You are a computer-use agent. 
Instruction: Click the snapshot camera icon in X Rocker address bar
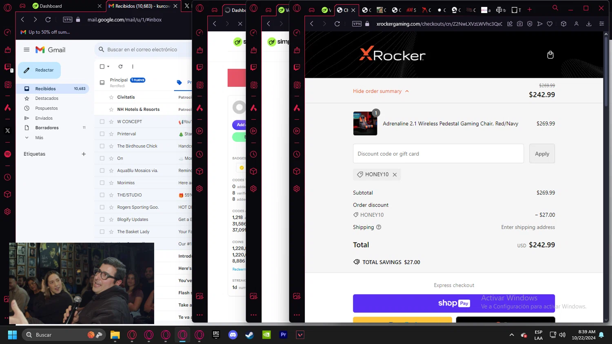[x=519, y=24]
